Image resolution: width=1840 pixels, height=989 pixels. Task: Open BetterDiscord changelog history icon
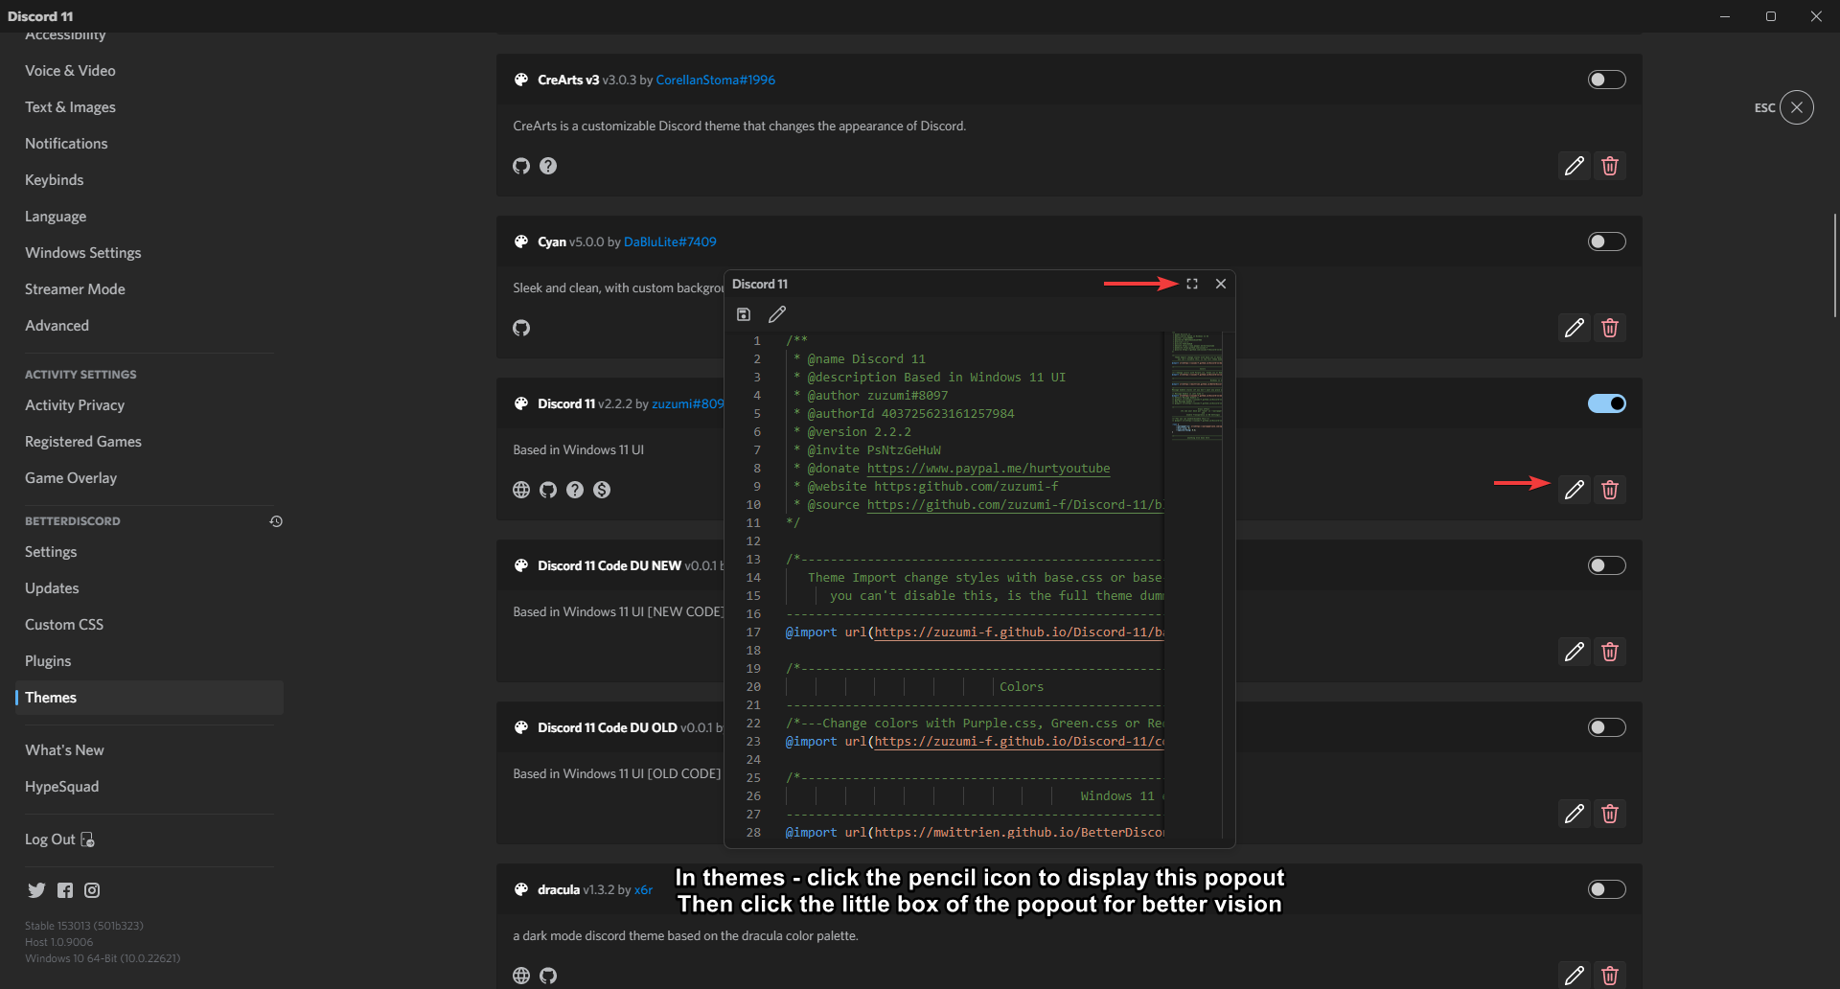[276, 521]
